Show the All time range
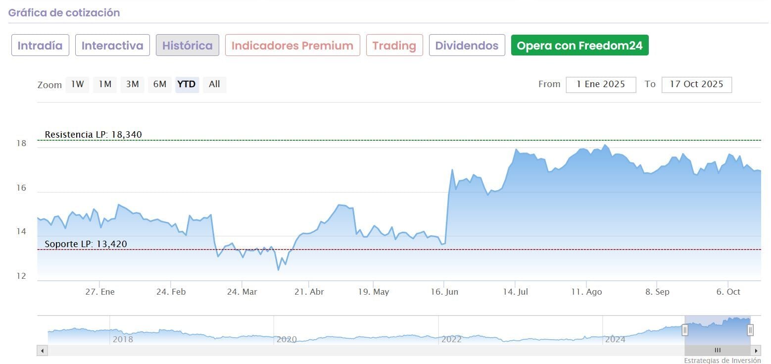The height and width of the screenshot is (364, 771). pyautogui.click(x=214, y=84)
